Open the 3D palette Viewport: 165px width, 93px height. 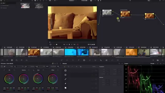[118, 60]
